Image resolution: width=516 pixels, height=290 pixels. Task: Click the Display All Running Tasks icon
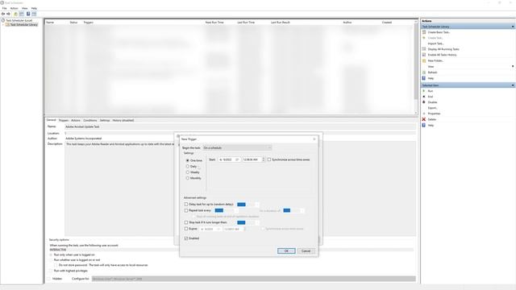tap(424, 49)
